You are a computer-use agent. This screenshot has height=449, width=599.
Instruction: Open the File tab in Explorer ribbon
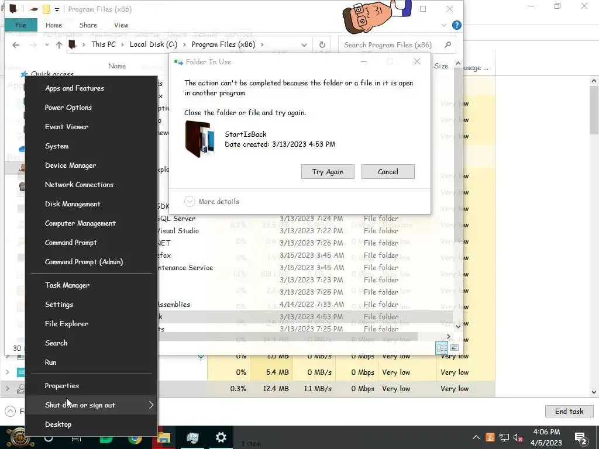pyautogui.click(x=20, y=25)
